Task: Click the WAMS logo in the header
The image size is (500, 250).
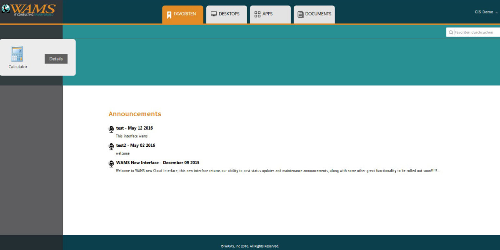Action: [28, 10]
